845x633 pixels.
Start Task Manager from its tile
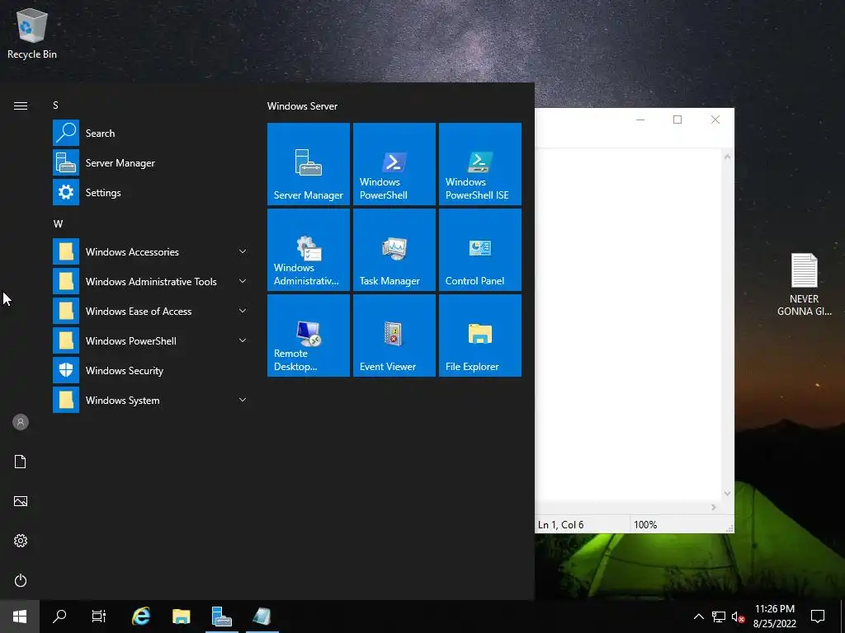[x=394, y=249]
